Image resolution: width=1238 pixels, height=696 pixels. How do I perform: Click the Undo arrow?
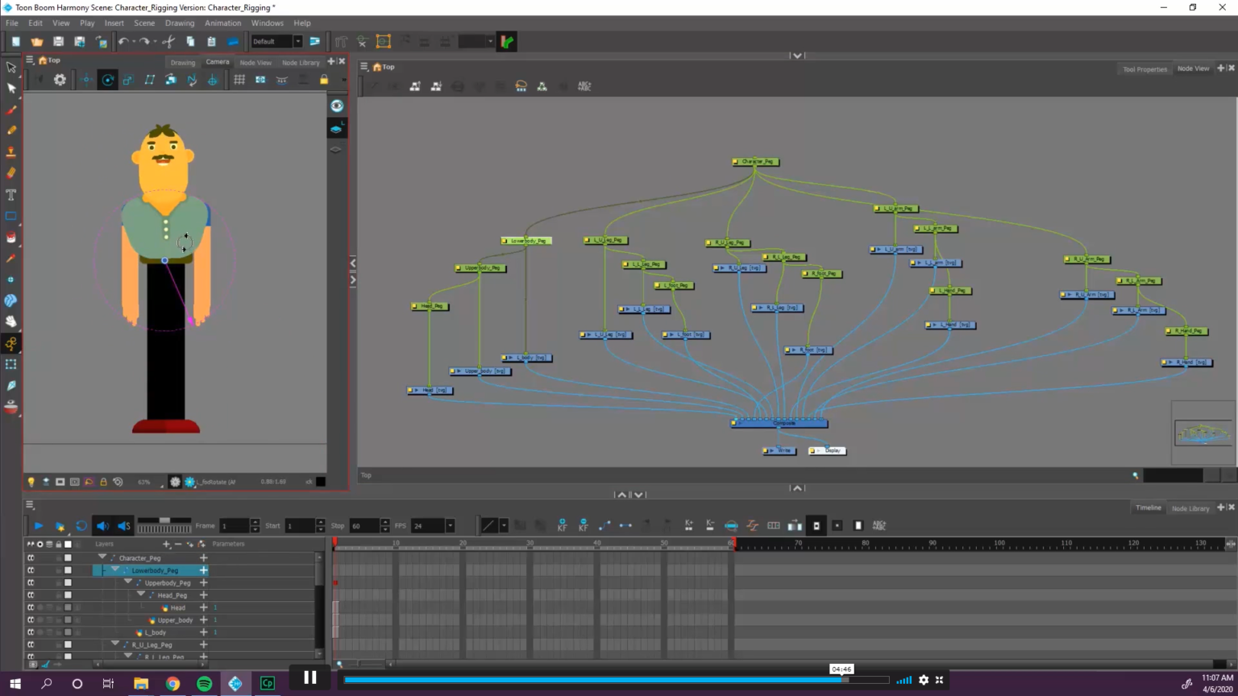click(123, 42)
